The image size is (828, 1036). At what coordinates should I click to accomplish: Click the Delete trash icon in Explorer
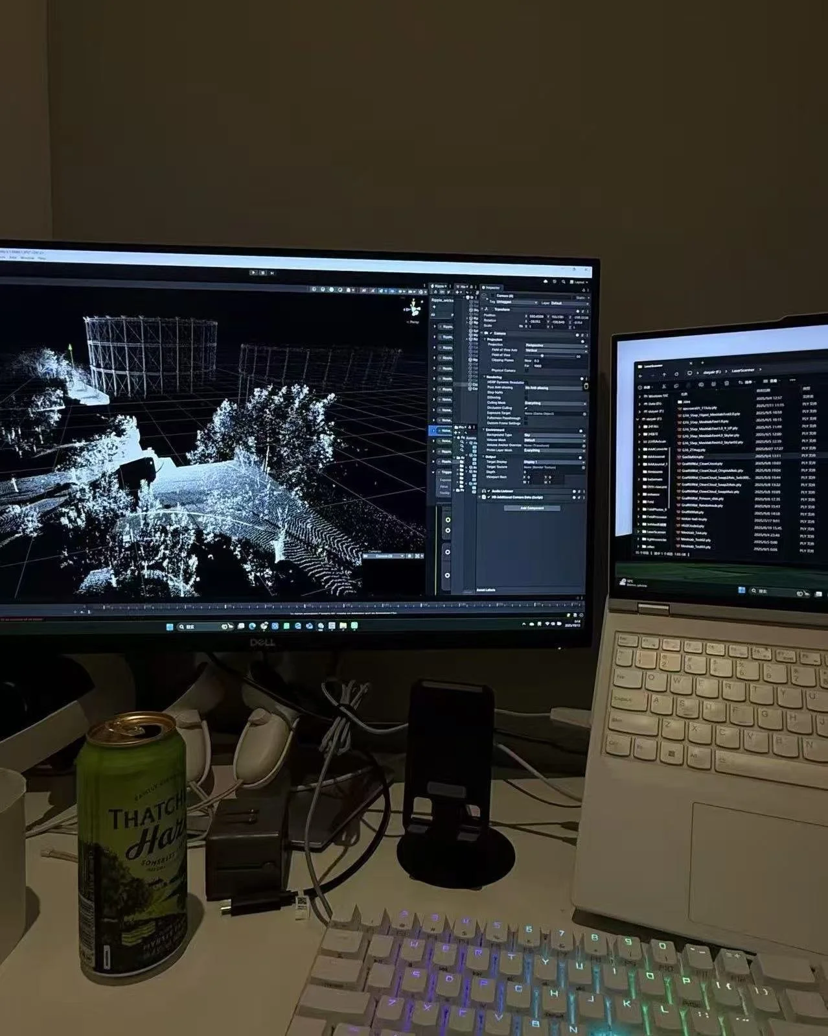726,383
